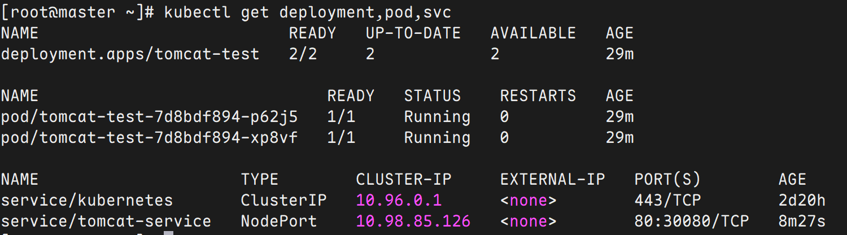Click the AVAILABLE column header

click(x=533, y=33)
